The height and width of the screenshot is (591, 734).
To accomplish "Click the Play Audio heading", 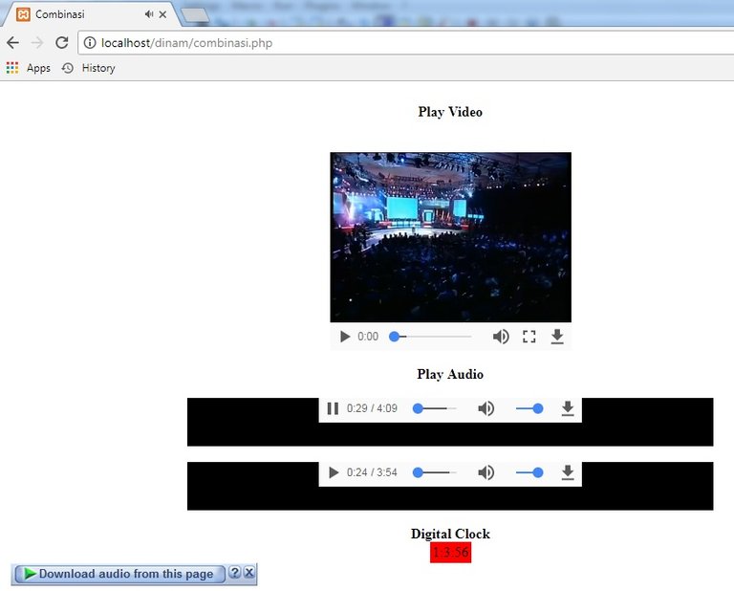I will (450, 374).
